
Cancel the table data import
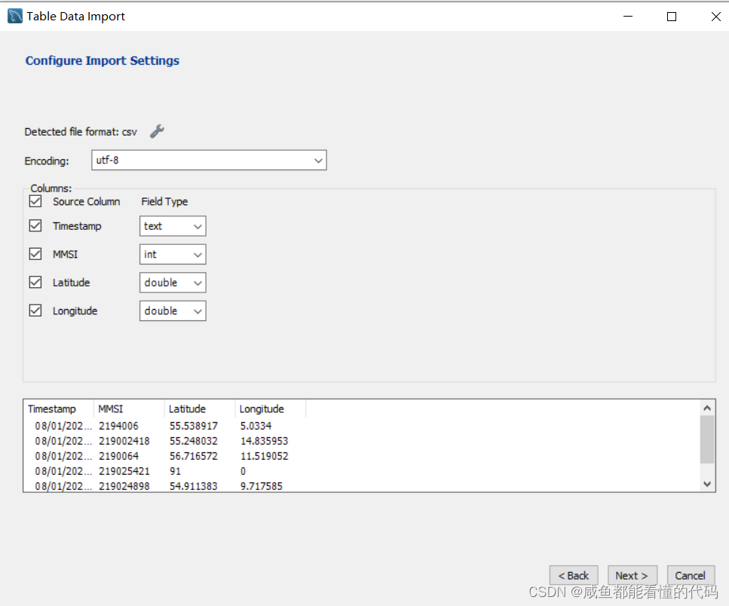pos(690,575)
